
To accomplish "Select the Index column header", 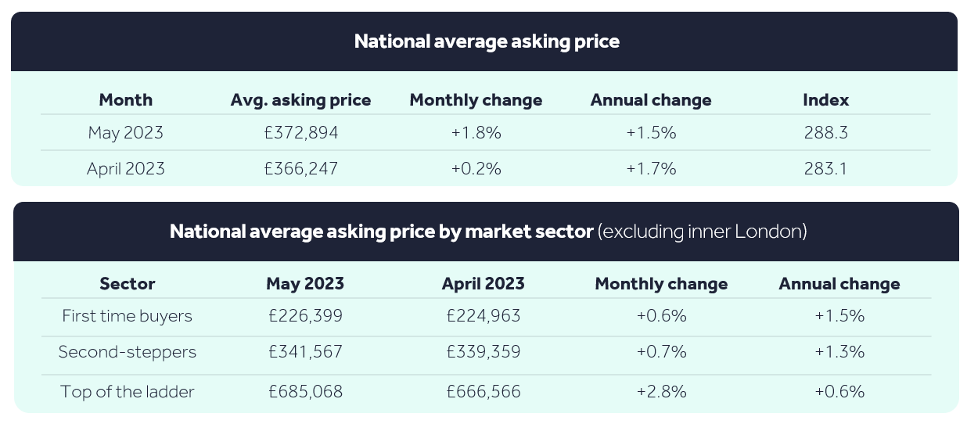I will coord(826,100).
